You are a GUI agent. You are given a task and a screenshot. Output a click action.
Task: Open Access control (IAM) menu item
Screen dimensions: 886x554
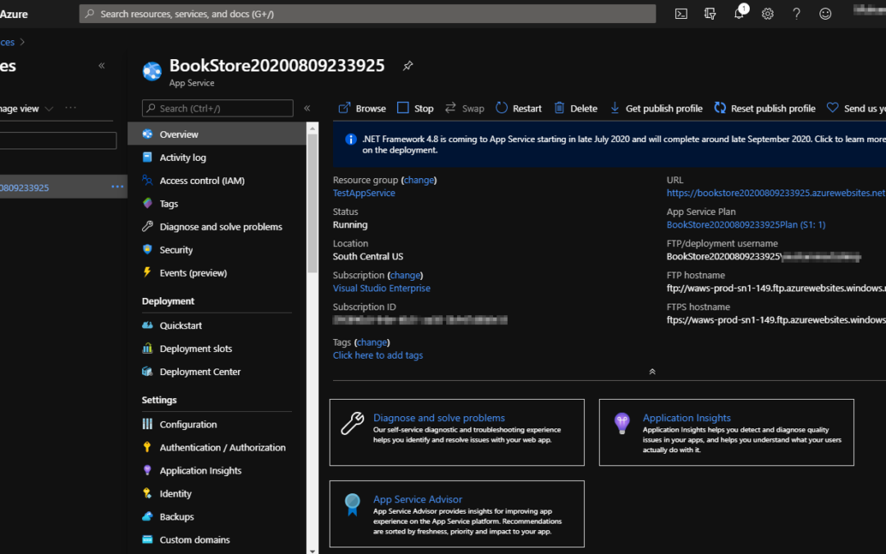click(202, 181)
